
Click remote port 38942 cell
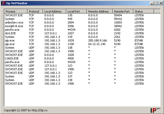tap(118, 26)
